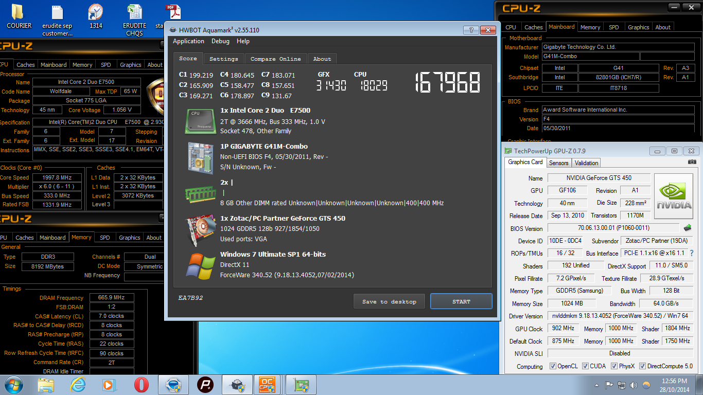The width and height of the screenshot is (703, 395).
Task: Open SPD tab in top-right CPU-Z window
Action: 613,27
